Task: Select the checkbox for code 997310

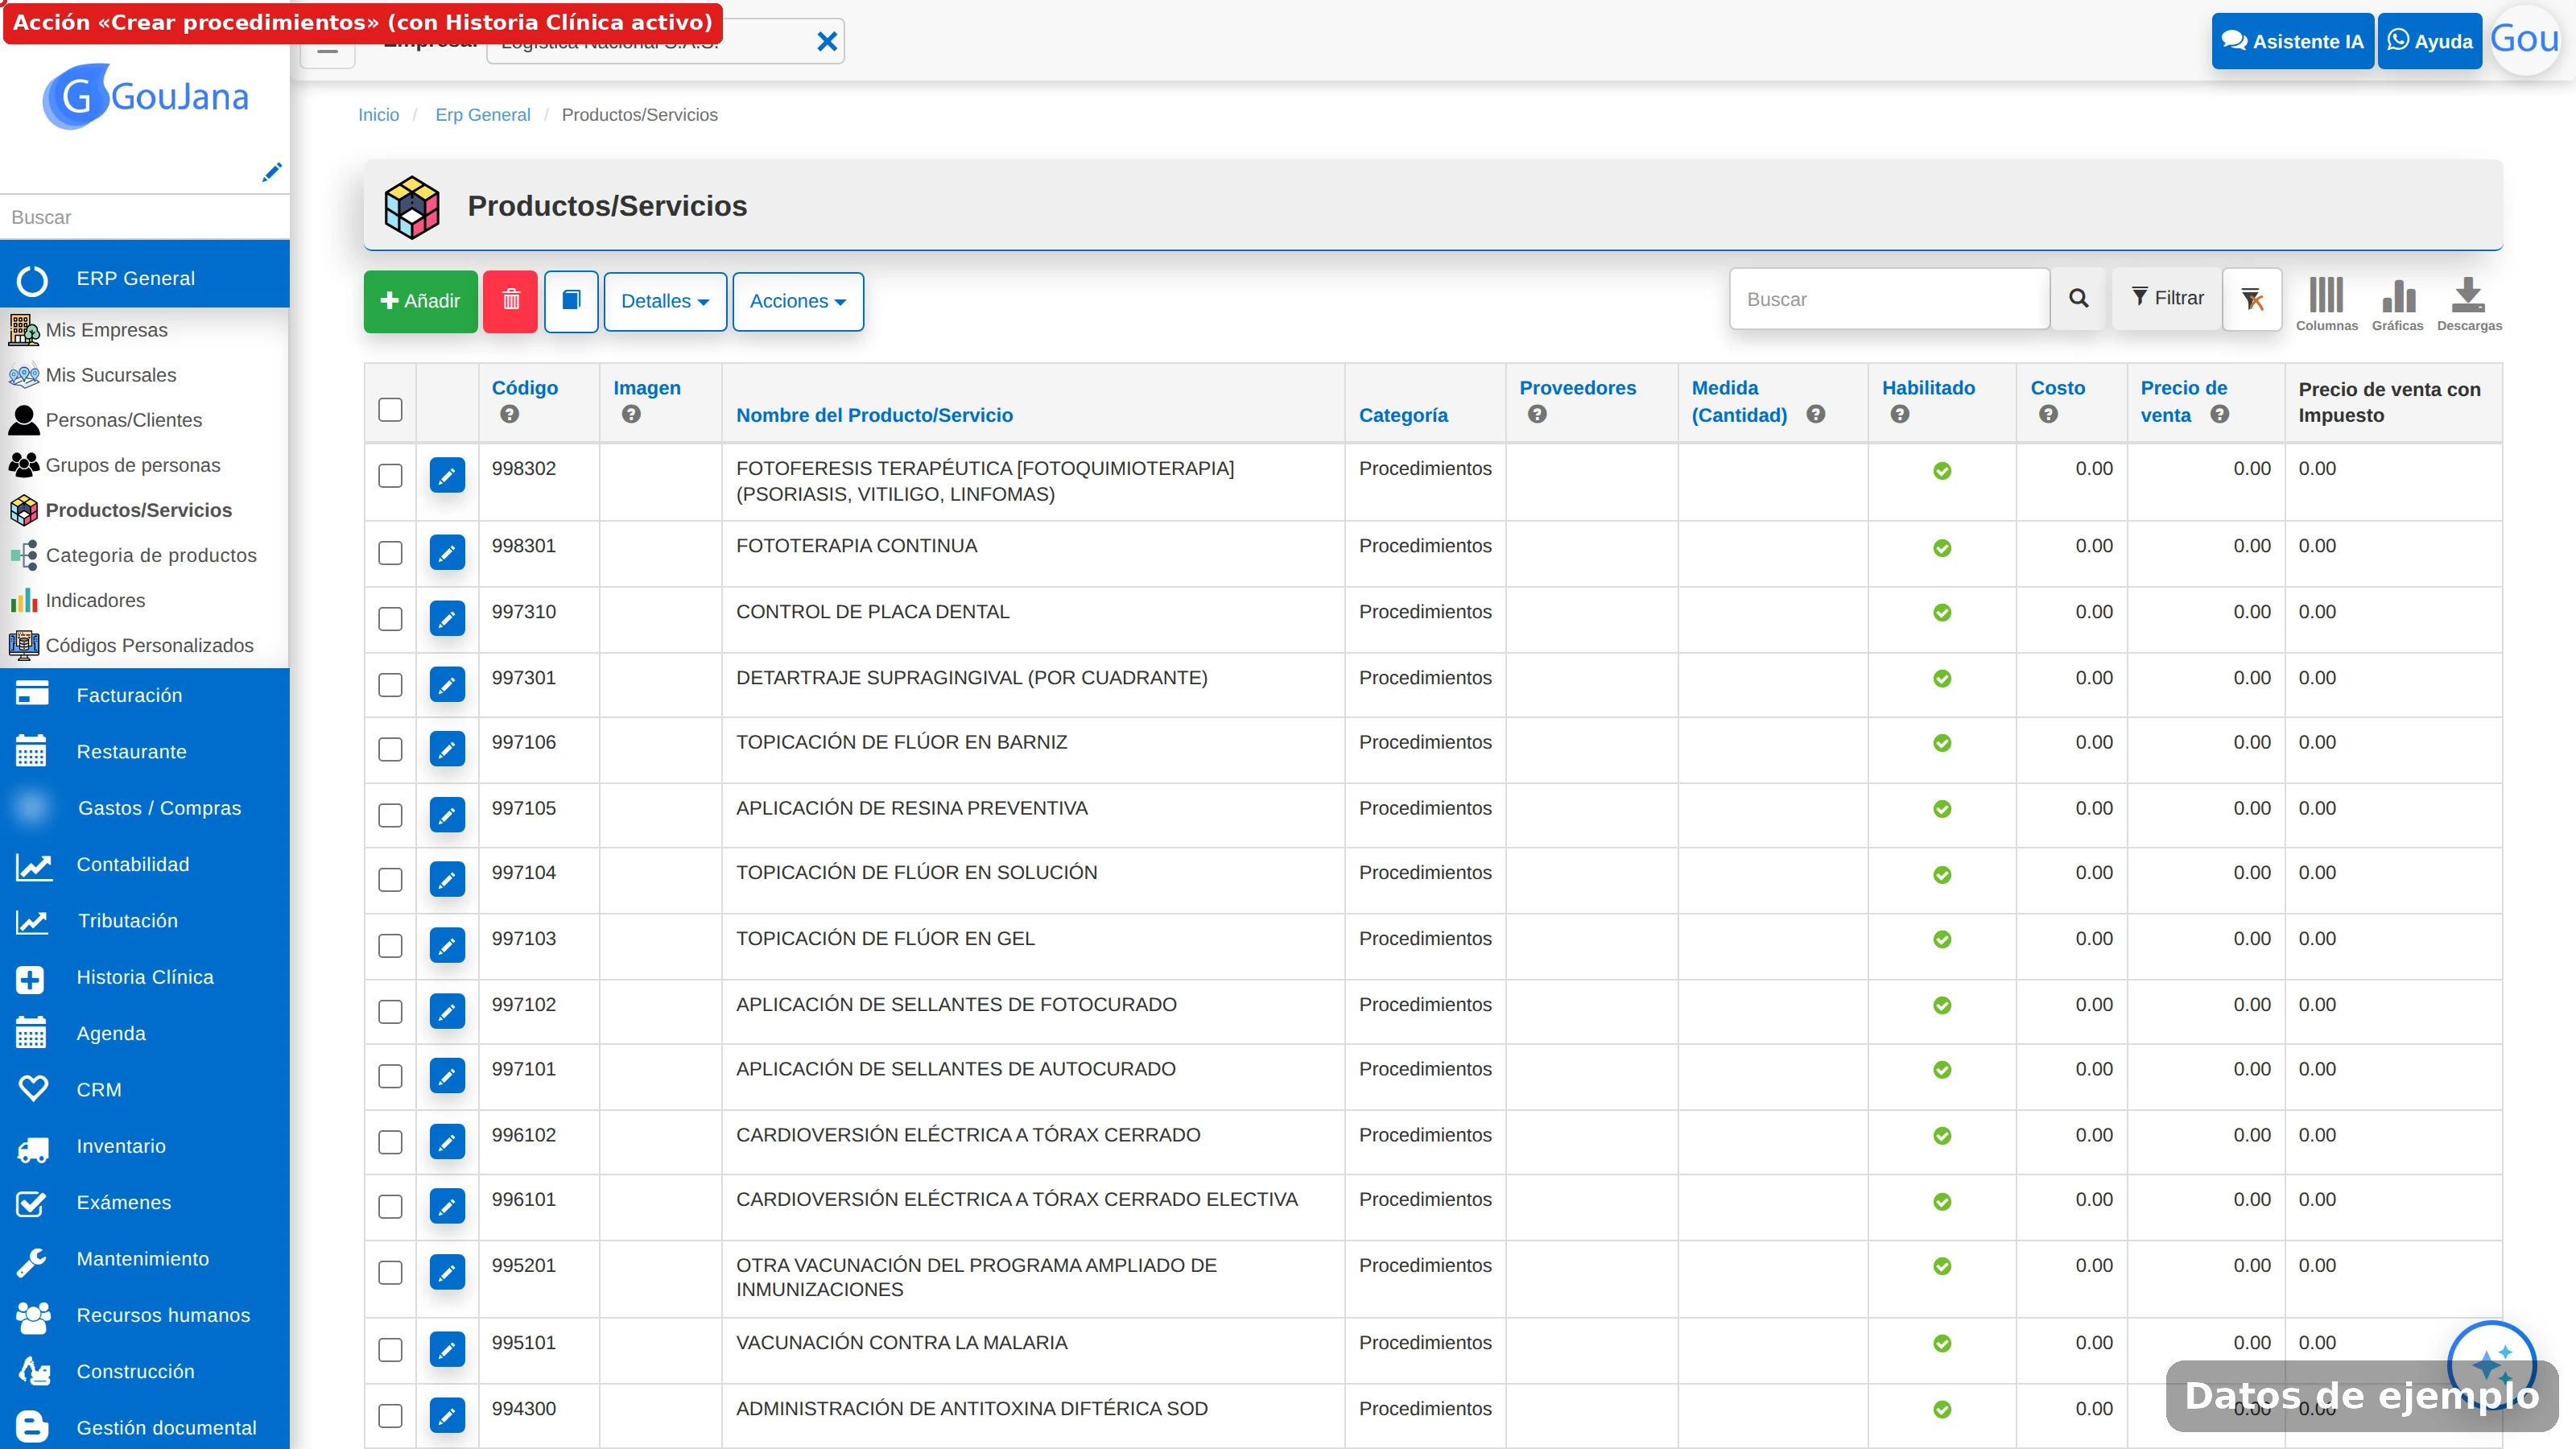Action: tap(390, 619)
